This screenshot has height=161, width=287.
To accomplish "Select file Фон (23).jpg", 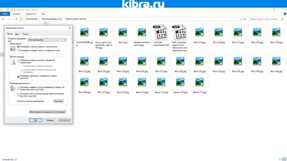I will tap(84, 63).
